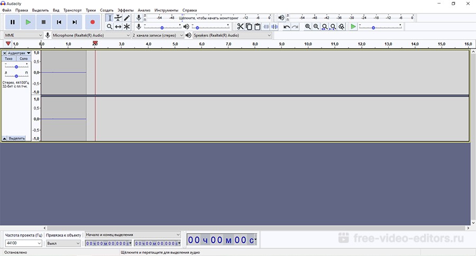Click the Zoom Out magnifier icon
476x256 pixels.
pos(316,27)
